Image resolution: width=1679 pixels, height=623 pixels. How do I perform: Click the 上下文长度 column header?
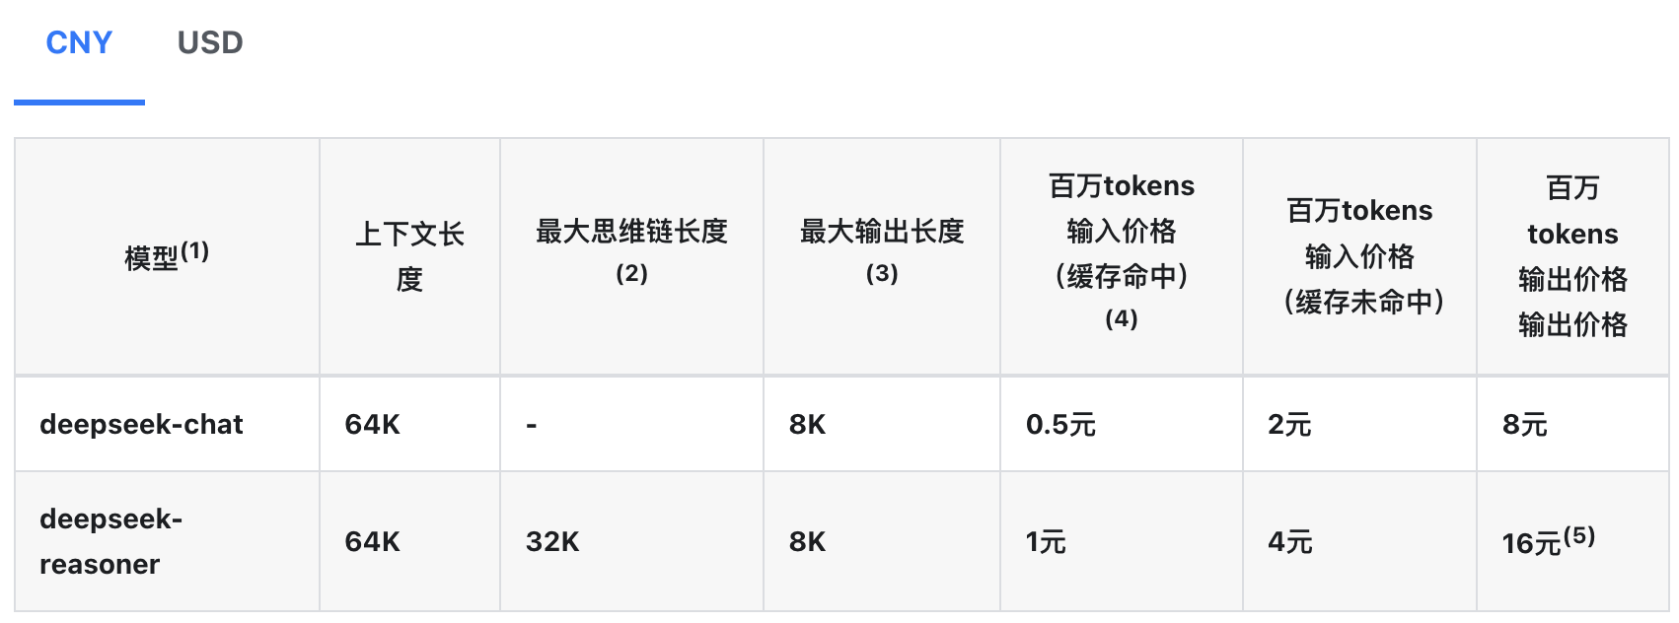pos(409,256)
